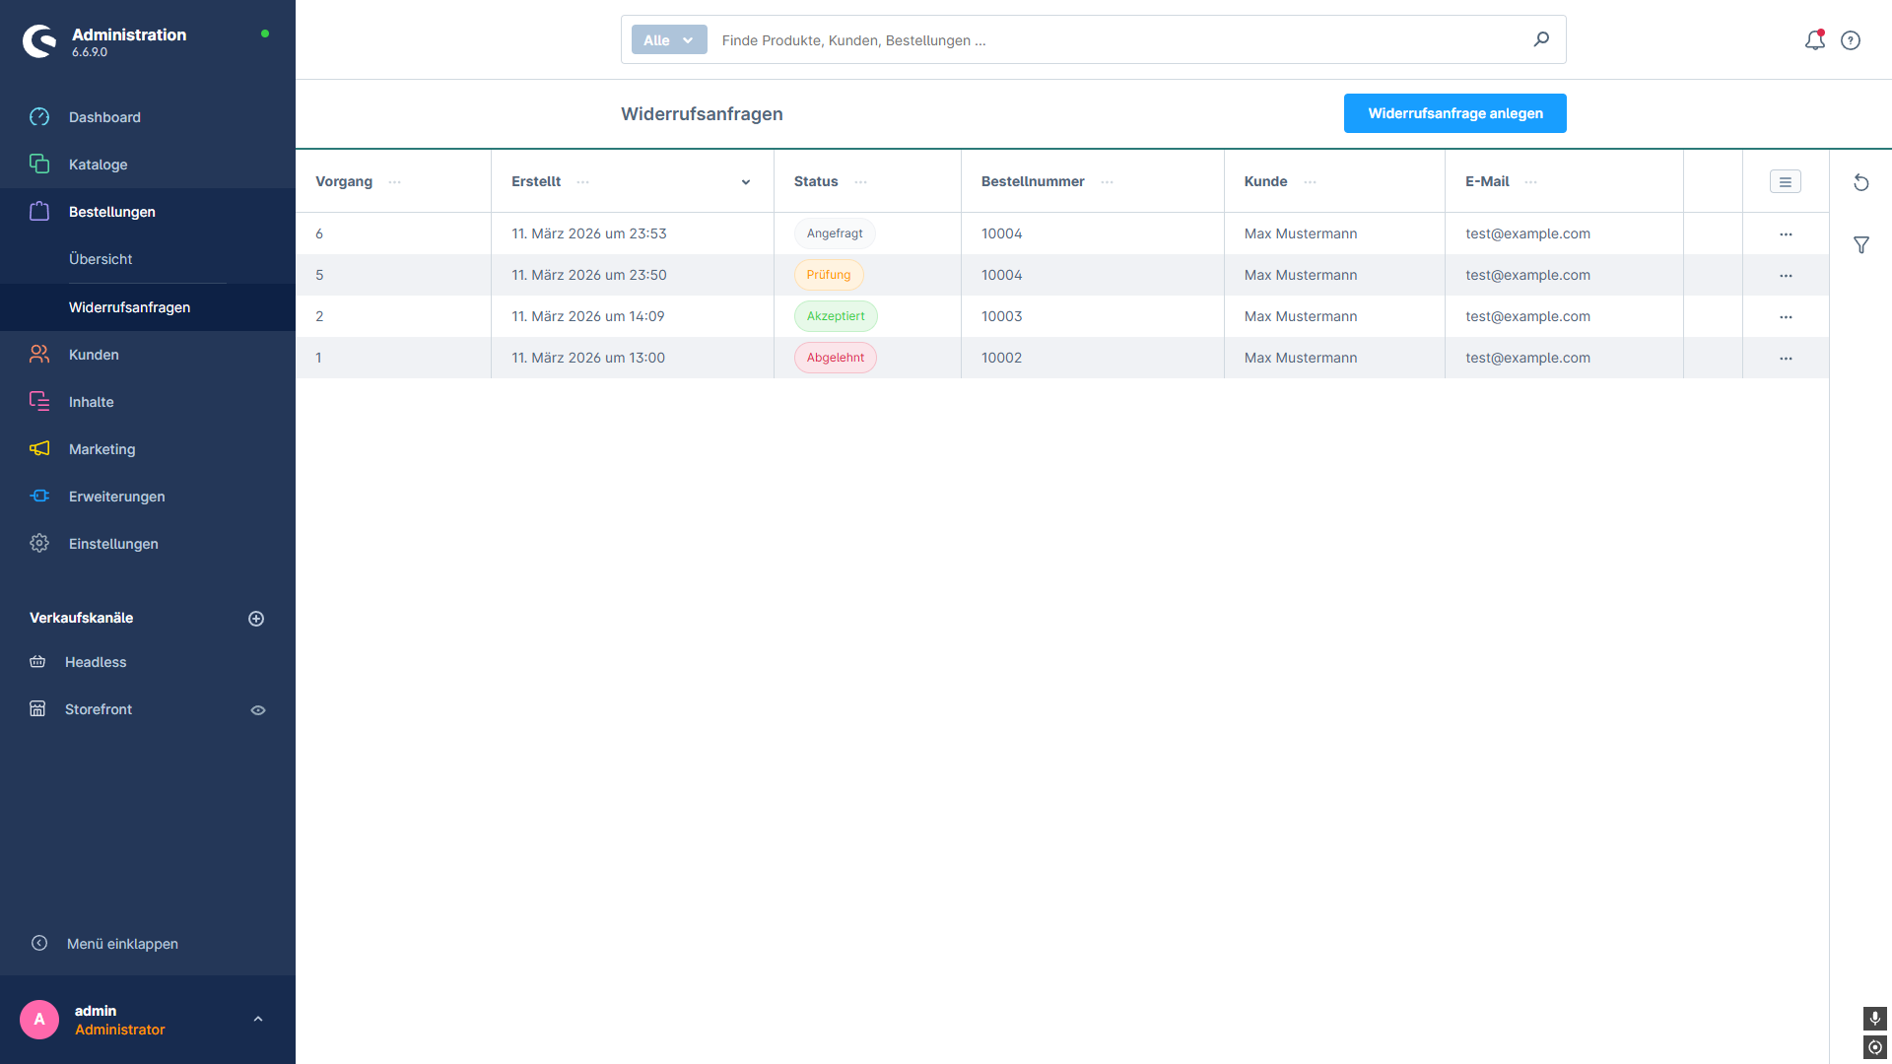Viewport: 1892px width, 1064px height.
Task: Click the help question mark icon
Action: pyautogui.click(x=1851, y=40)
